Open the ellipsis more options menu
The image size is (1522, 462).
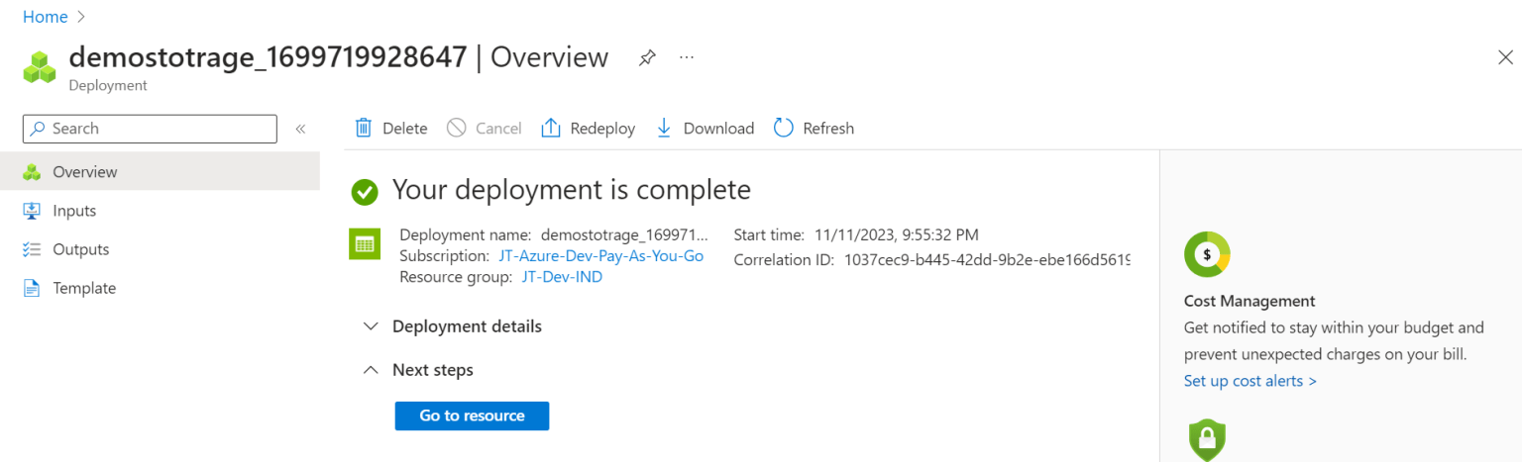687,58
